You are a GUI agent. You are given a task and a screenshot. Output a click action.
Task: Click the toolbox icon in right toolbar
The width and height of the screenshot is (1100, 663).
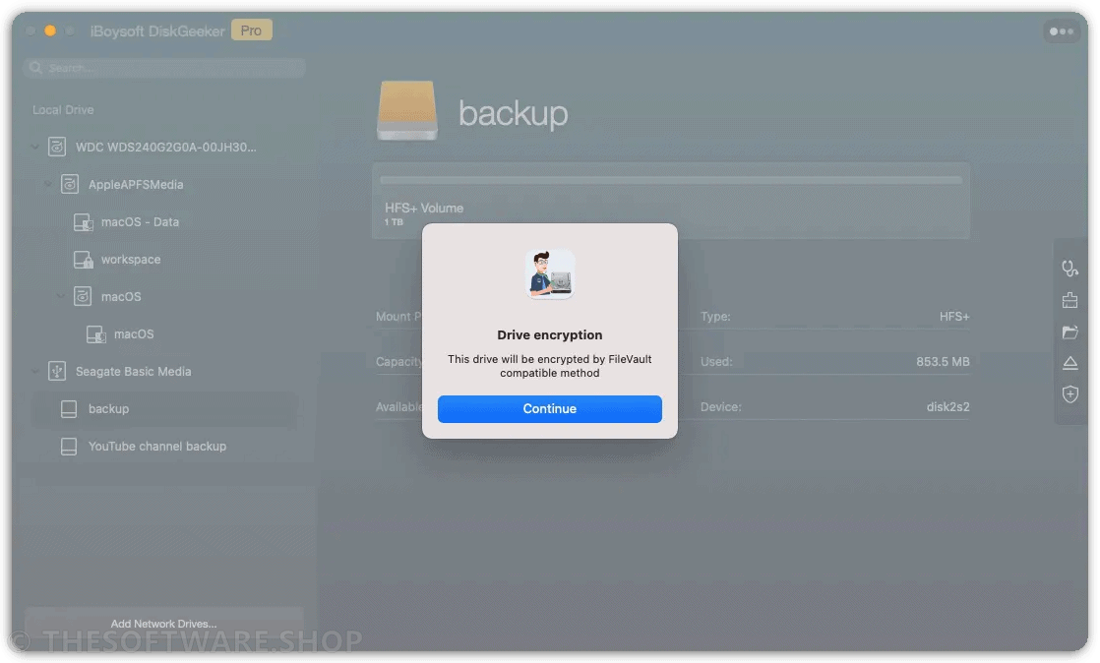(1069, 300)
